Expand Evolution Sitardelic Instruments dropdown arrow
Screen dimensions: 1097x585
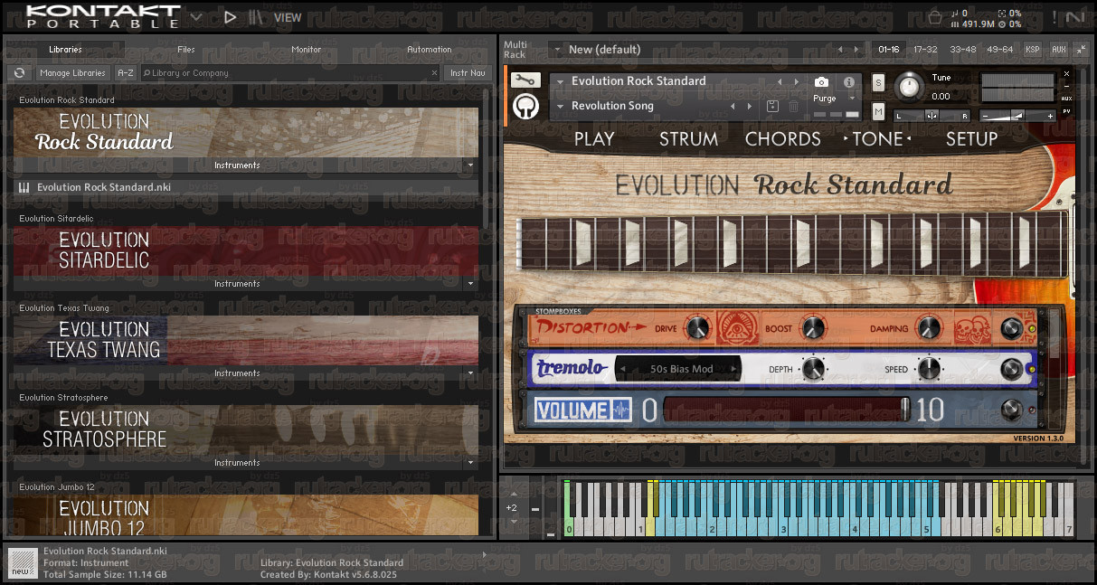(469, 284)
